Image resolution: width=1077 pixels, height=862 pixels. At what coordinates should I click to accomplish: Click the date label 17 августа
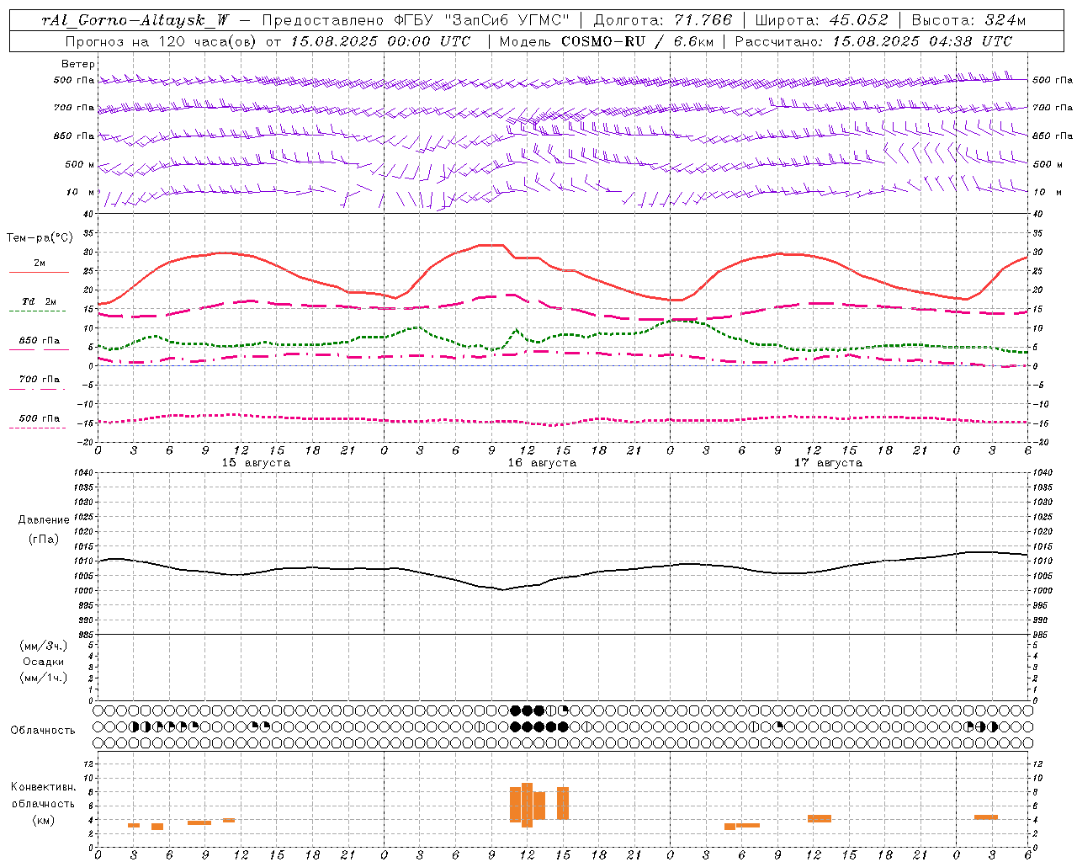pyautogui.click(x=828, y=463)
